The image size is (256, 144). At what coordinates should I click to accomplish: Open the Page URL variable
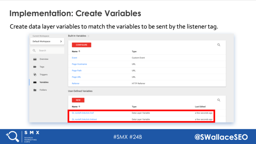[76, 77]
